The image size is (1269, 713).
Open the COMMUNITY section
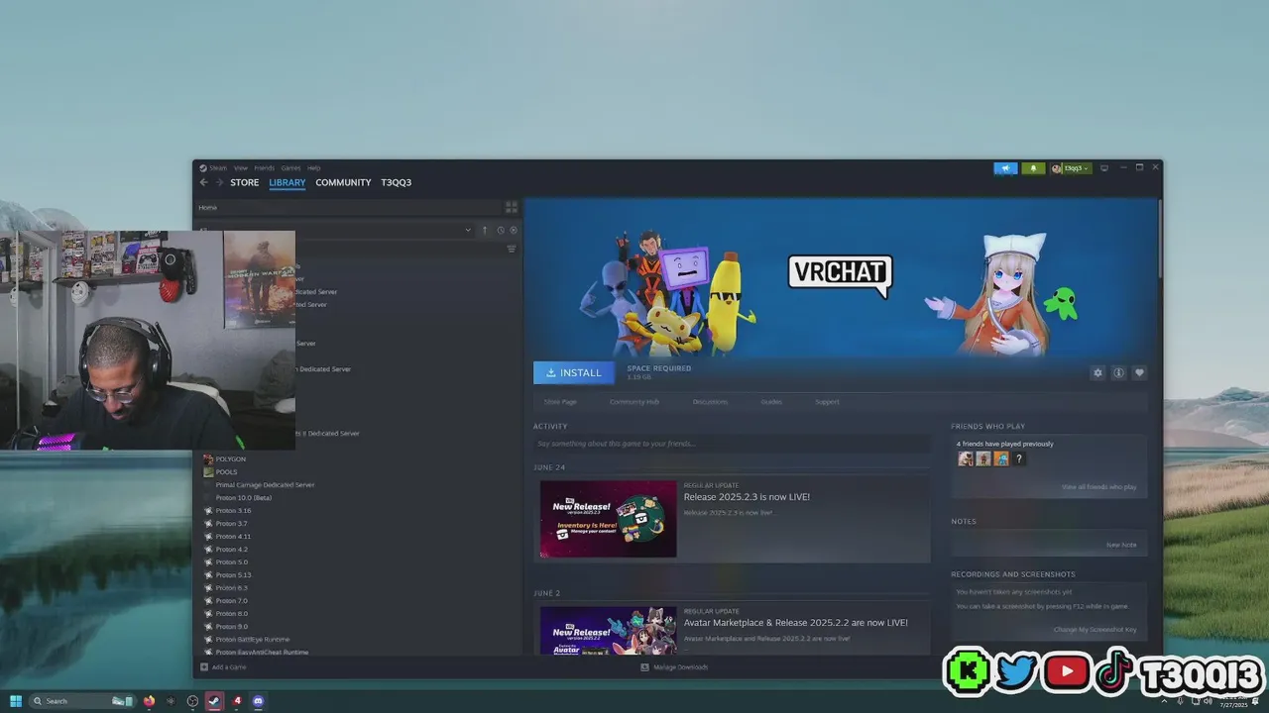point(343,182)
